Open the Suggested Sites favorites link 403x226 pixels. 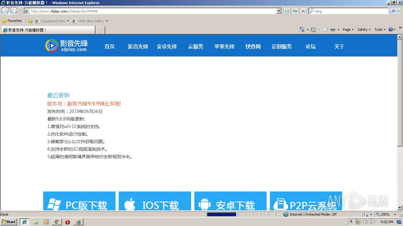pos(52,21)
